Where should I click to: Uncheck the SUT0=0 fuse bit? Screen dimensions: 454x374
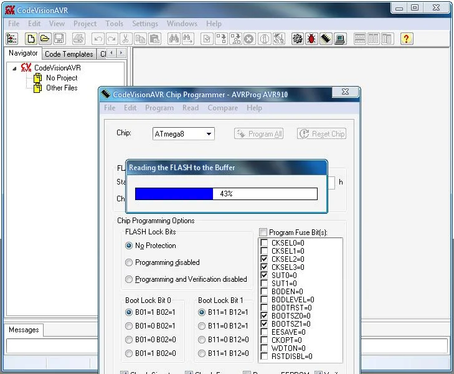[x=264, y=275]
